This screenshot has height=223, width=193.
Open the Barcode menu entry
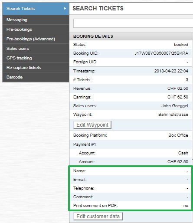(x=36, y=77)
